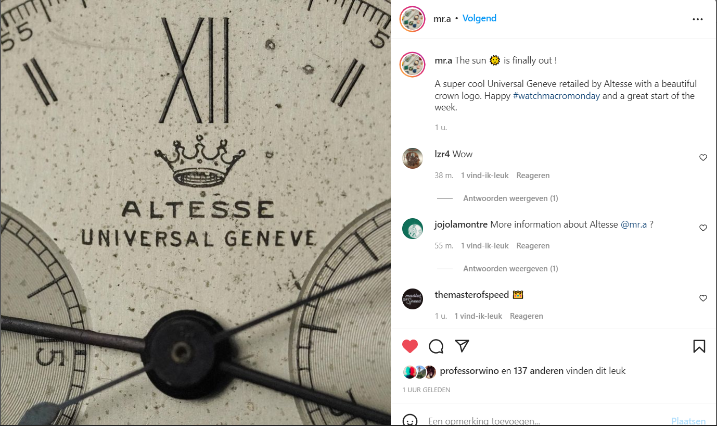717x426 pixels.
Task: Open mr.a profile picture in header
Action: (x=412, y=19)
